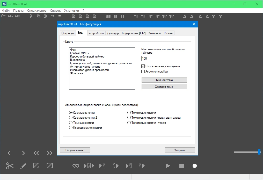263x180 pixels.
Task: Click the large scissors cut button
Action: (10, 166)
